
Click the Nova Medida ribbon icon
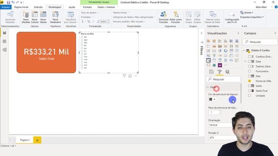click(26, 17)
